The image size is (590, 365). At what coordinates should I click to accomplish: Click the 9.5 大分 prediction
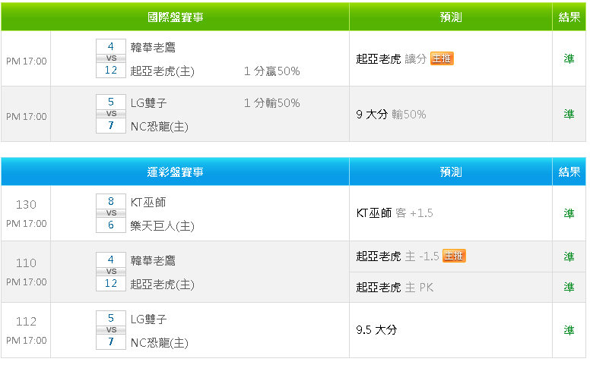pyautogui.click(x=376, y=330)
